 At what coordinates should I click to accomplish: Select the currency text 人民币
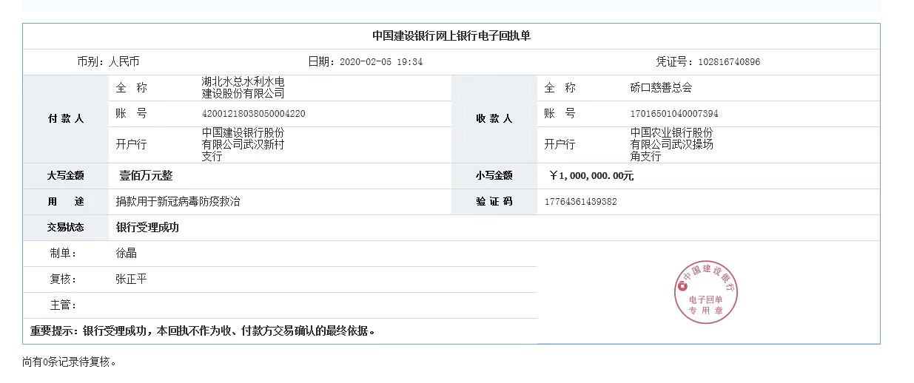tap(124, 62)
